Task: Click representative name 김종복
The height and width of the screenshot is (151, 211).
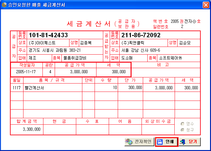Action: point(86,43)
